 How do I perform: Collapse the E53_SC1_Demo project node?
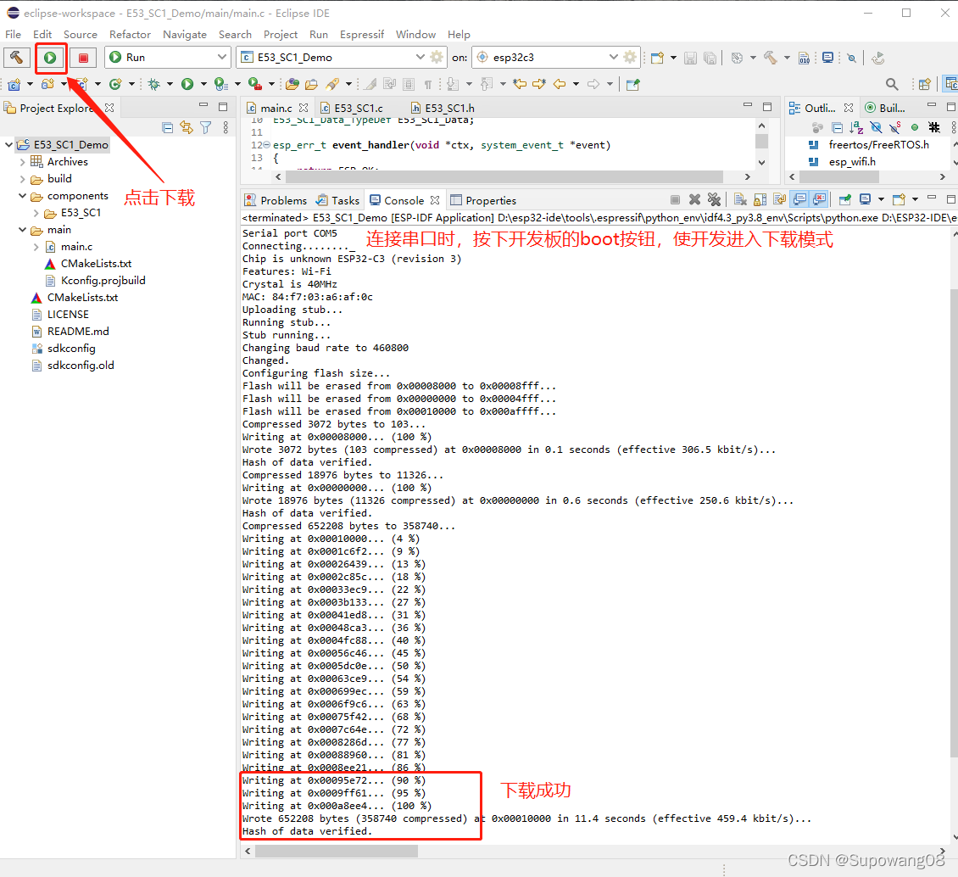click(8, 145)
